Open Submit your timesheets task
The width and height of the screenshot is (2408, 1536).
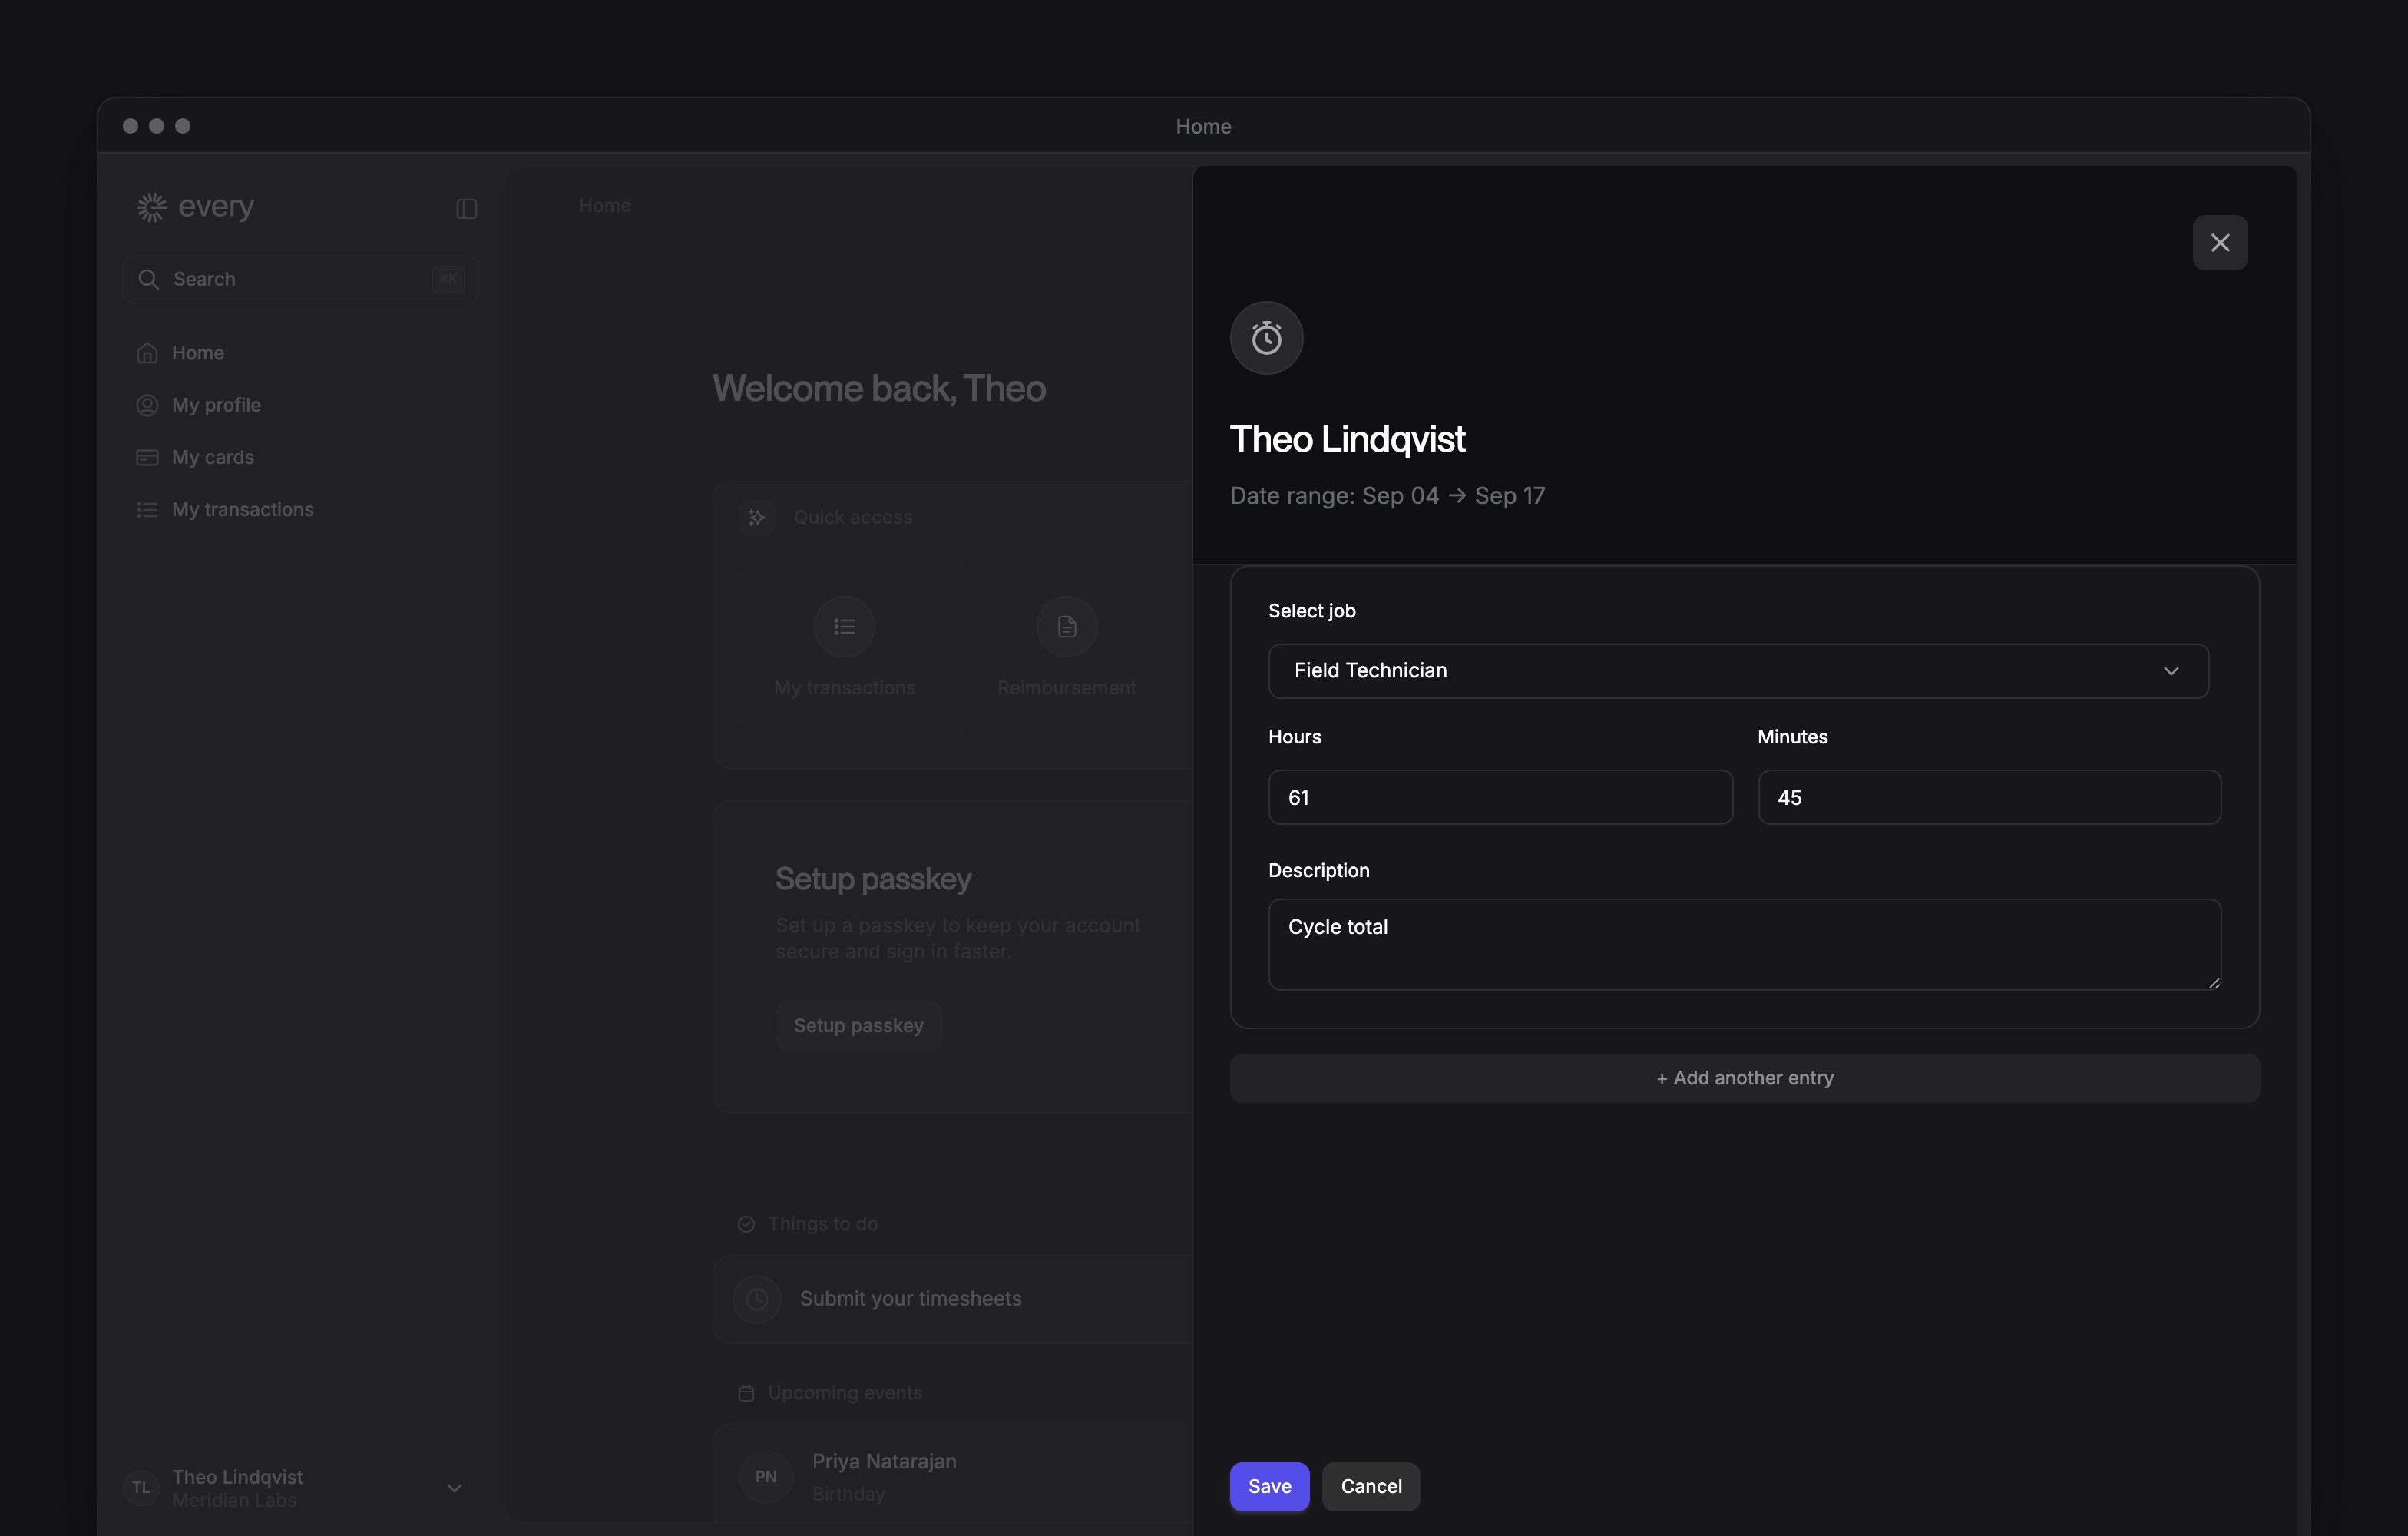[952, 1299]
